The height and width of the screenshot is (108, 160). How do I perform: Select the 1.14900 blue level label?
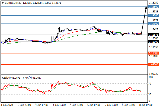[x=153, y=15]
